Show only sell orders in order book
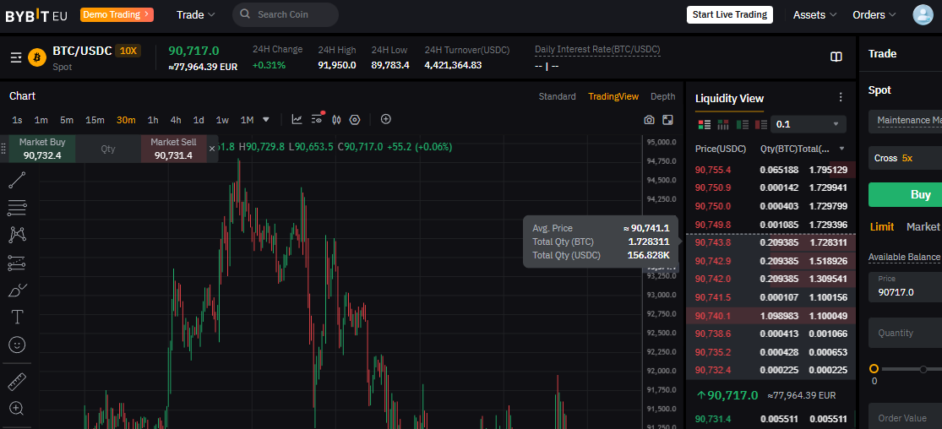 coord(761,124)
